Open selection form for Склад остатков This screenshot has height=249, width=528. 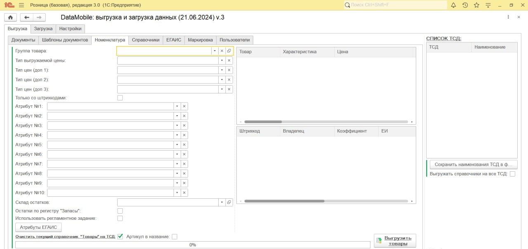[x=229, y=202]
